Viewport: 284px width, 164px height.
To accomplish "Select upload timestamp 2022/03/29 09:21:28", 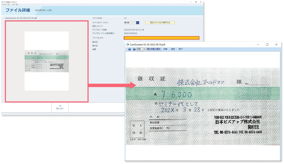I will (x=134, y=30).
